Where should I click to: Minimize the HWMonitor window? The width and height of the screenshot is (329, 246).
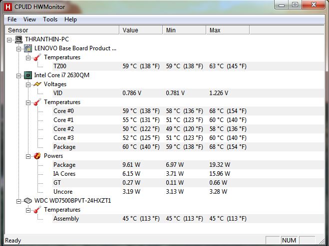(282, 4)
